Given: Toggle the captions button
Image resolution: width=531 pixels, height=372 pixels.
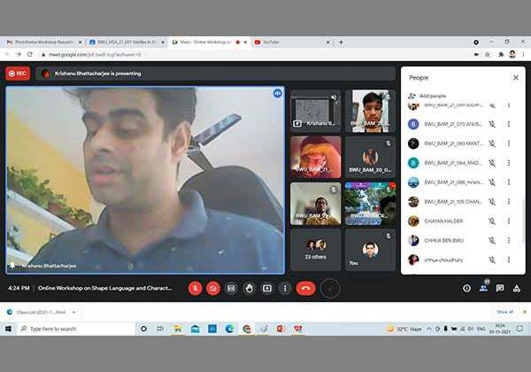Looking at the screenshot, I should [x=231, y=288].
